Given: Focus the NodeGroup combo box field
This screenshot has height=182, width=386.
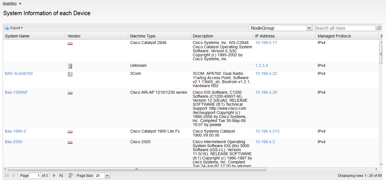Looking at the screenshot, I should [278, 28].
